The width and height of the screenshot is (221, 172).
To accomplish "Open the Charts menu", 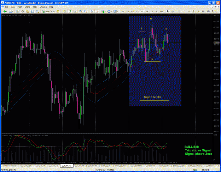I will click(27, 7).
